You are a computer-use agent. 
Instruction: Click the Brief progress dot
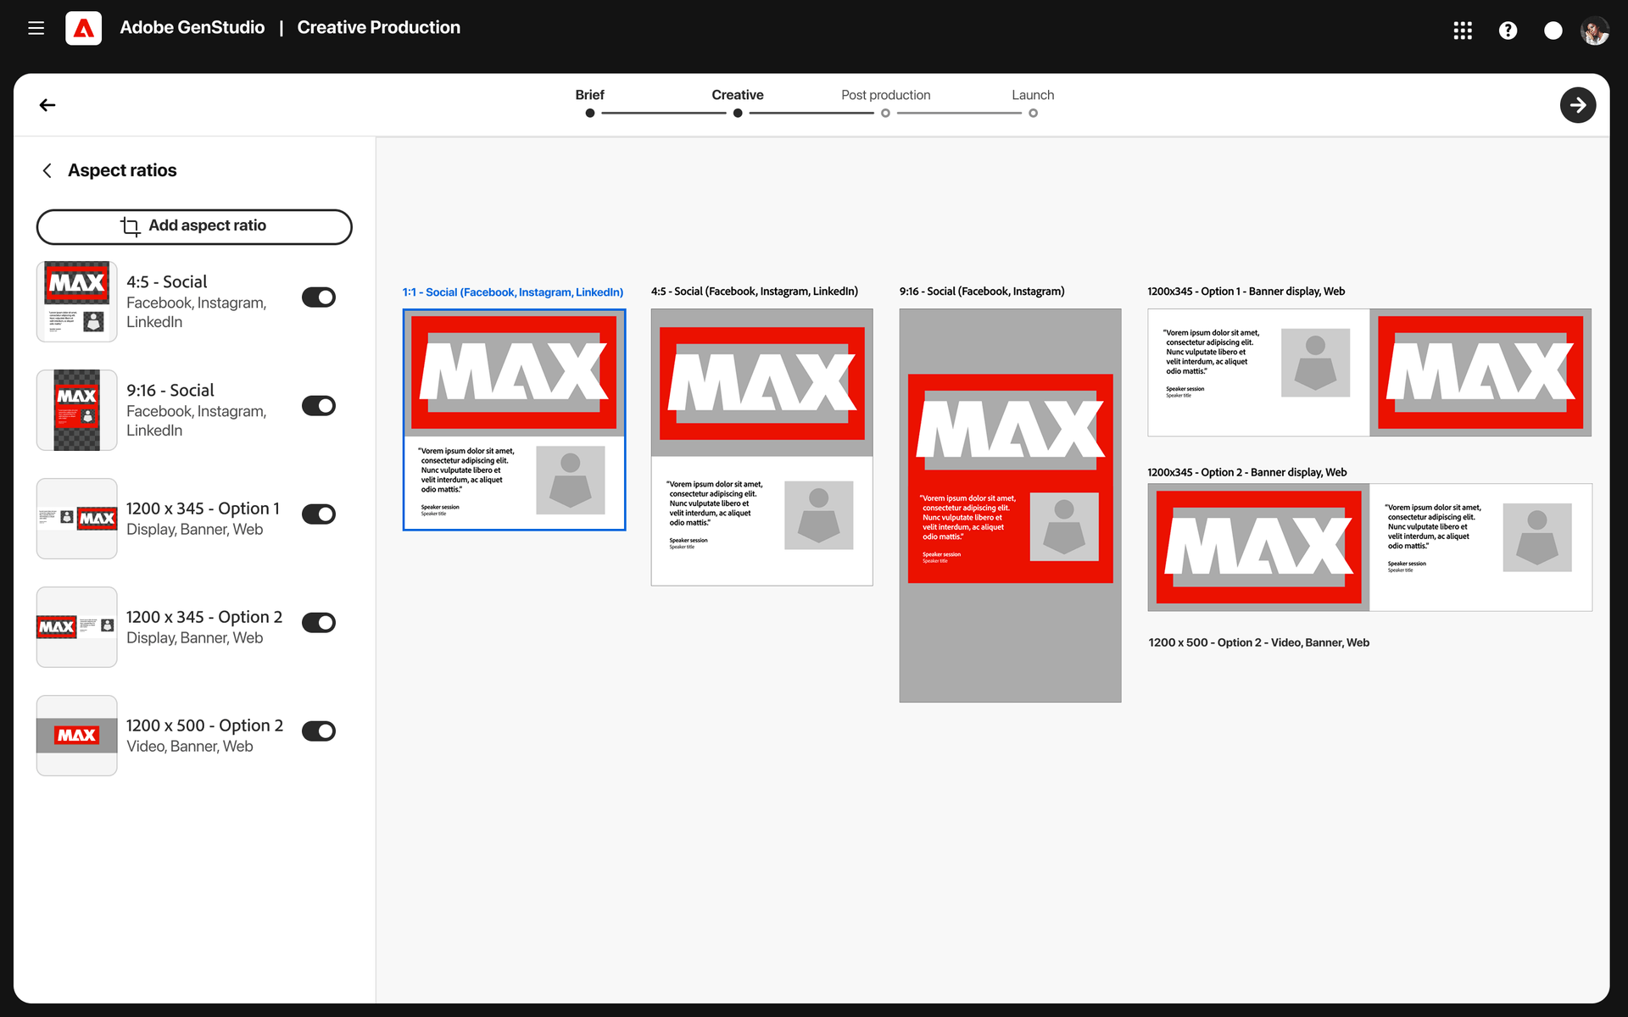coord(590,113)
